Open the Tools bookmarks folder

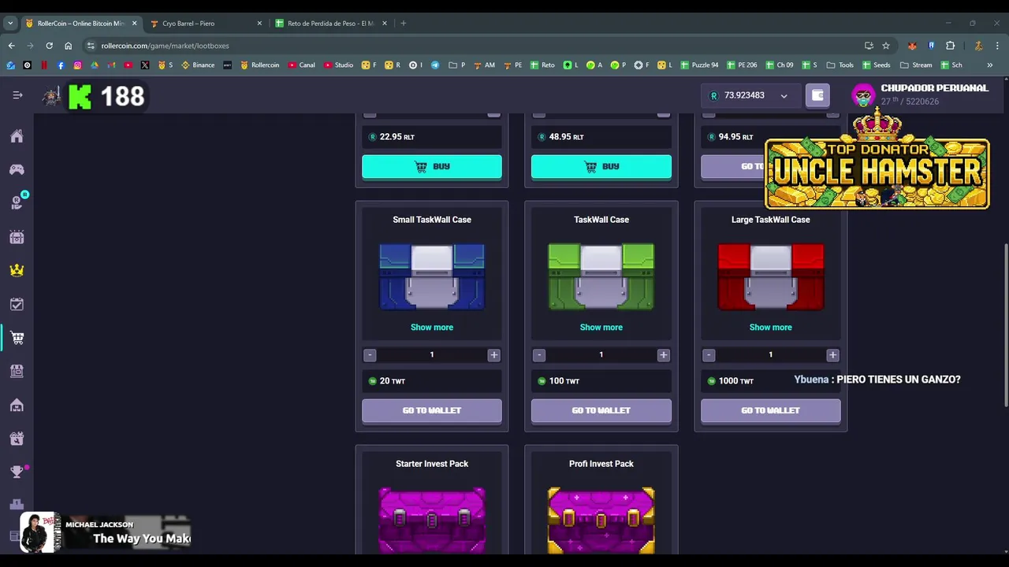tap(840, 65)
